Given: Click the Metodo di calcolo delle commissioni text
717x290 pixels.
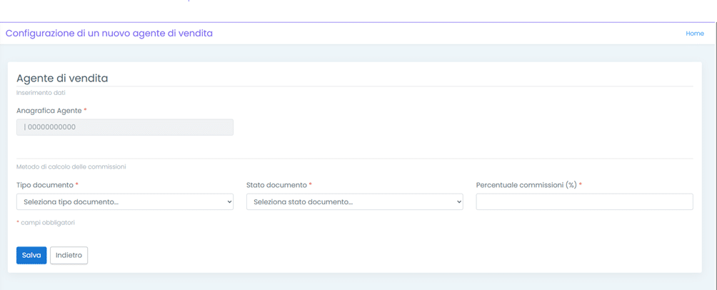Looking at the screenshot, I should tap(71, 167).
